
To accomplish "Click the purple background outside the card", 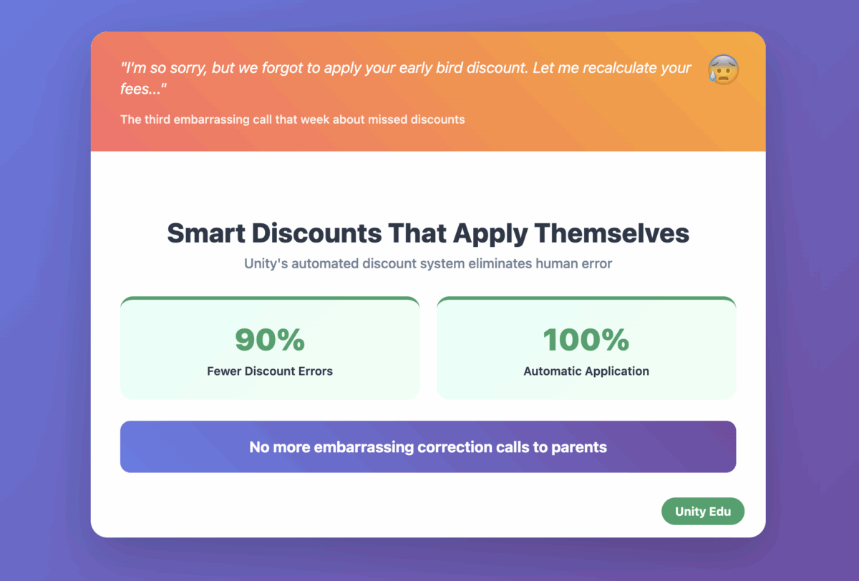I will (43, 286).
